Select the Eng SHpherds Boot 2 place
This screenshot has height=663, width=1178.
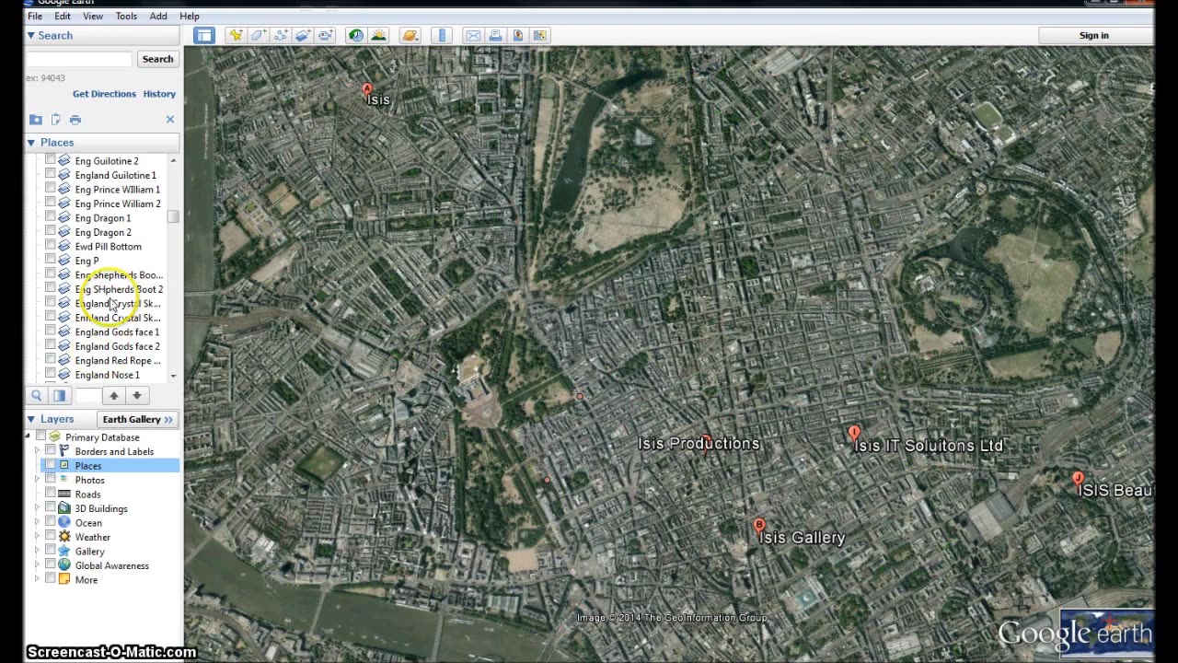(x=119, y=289)
